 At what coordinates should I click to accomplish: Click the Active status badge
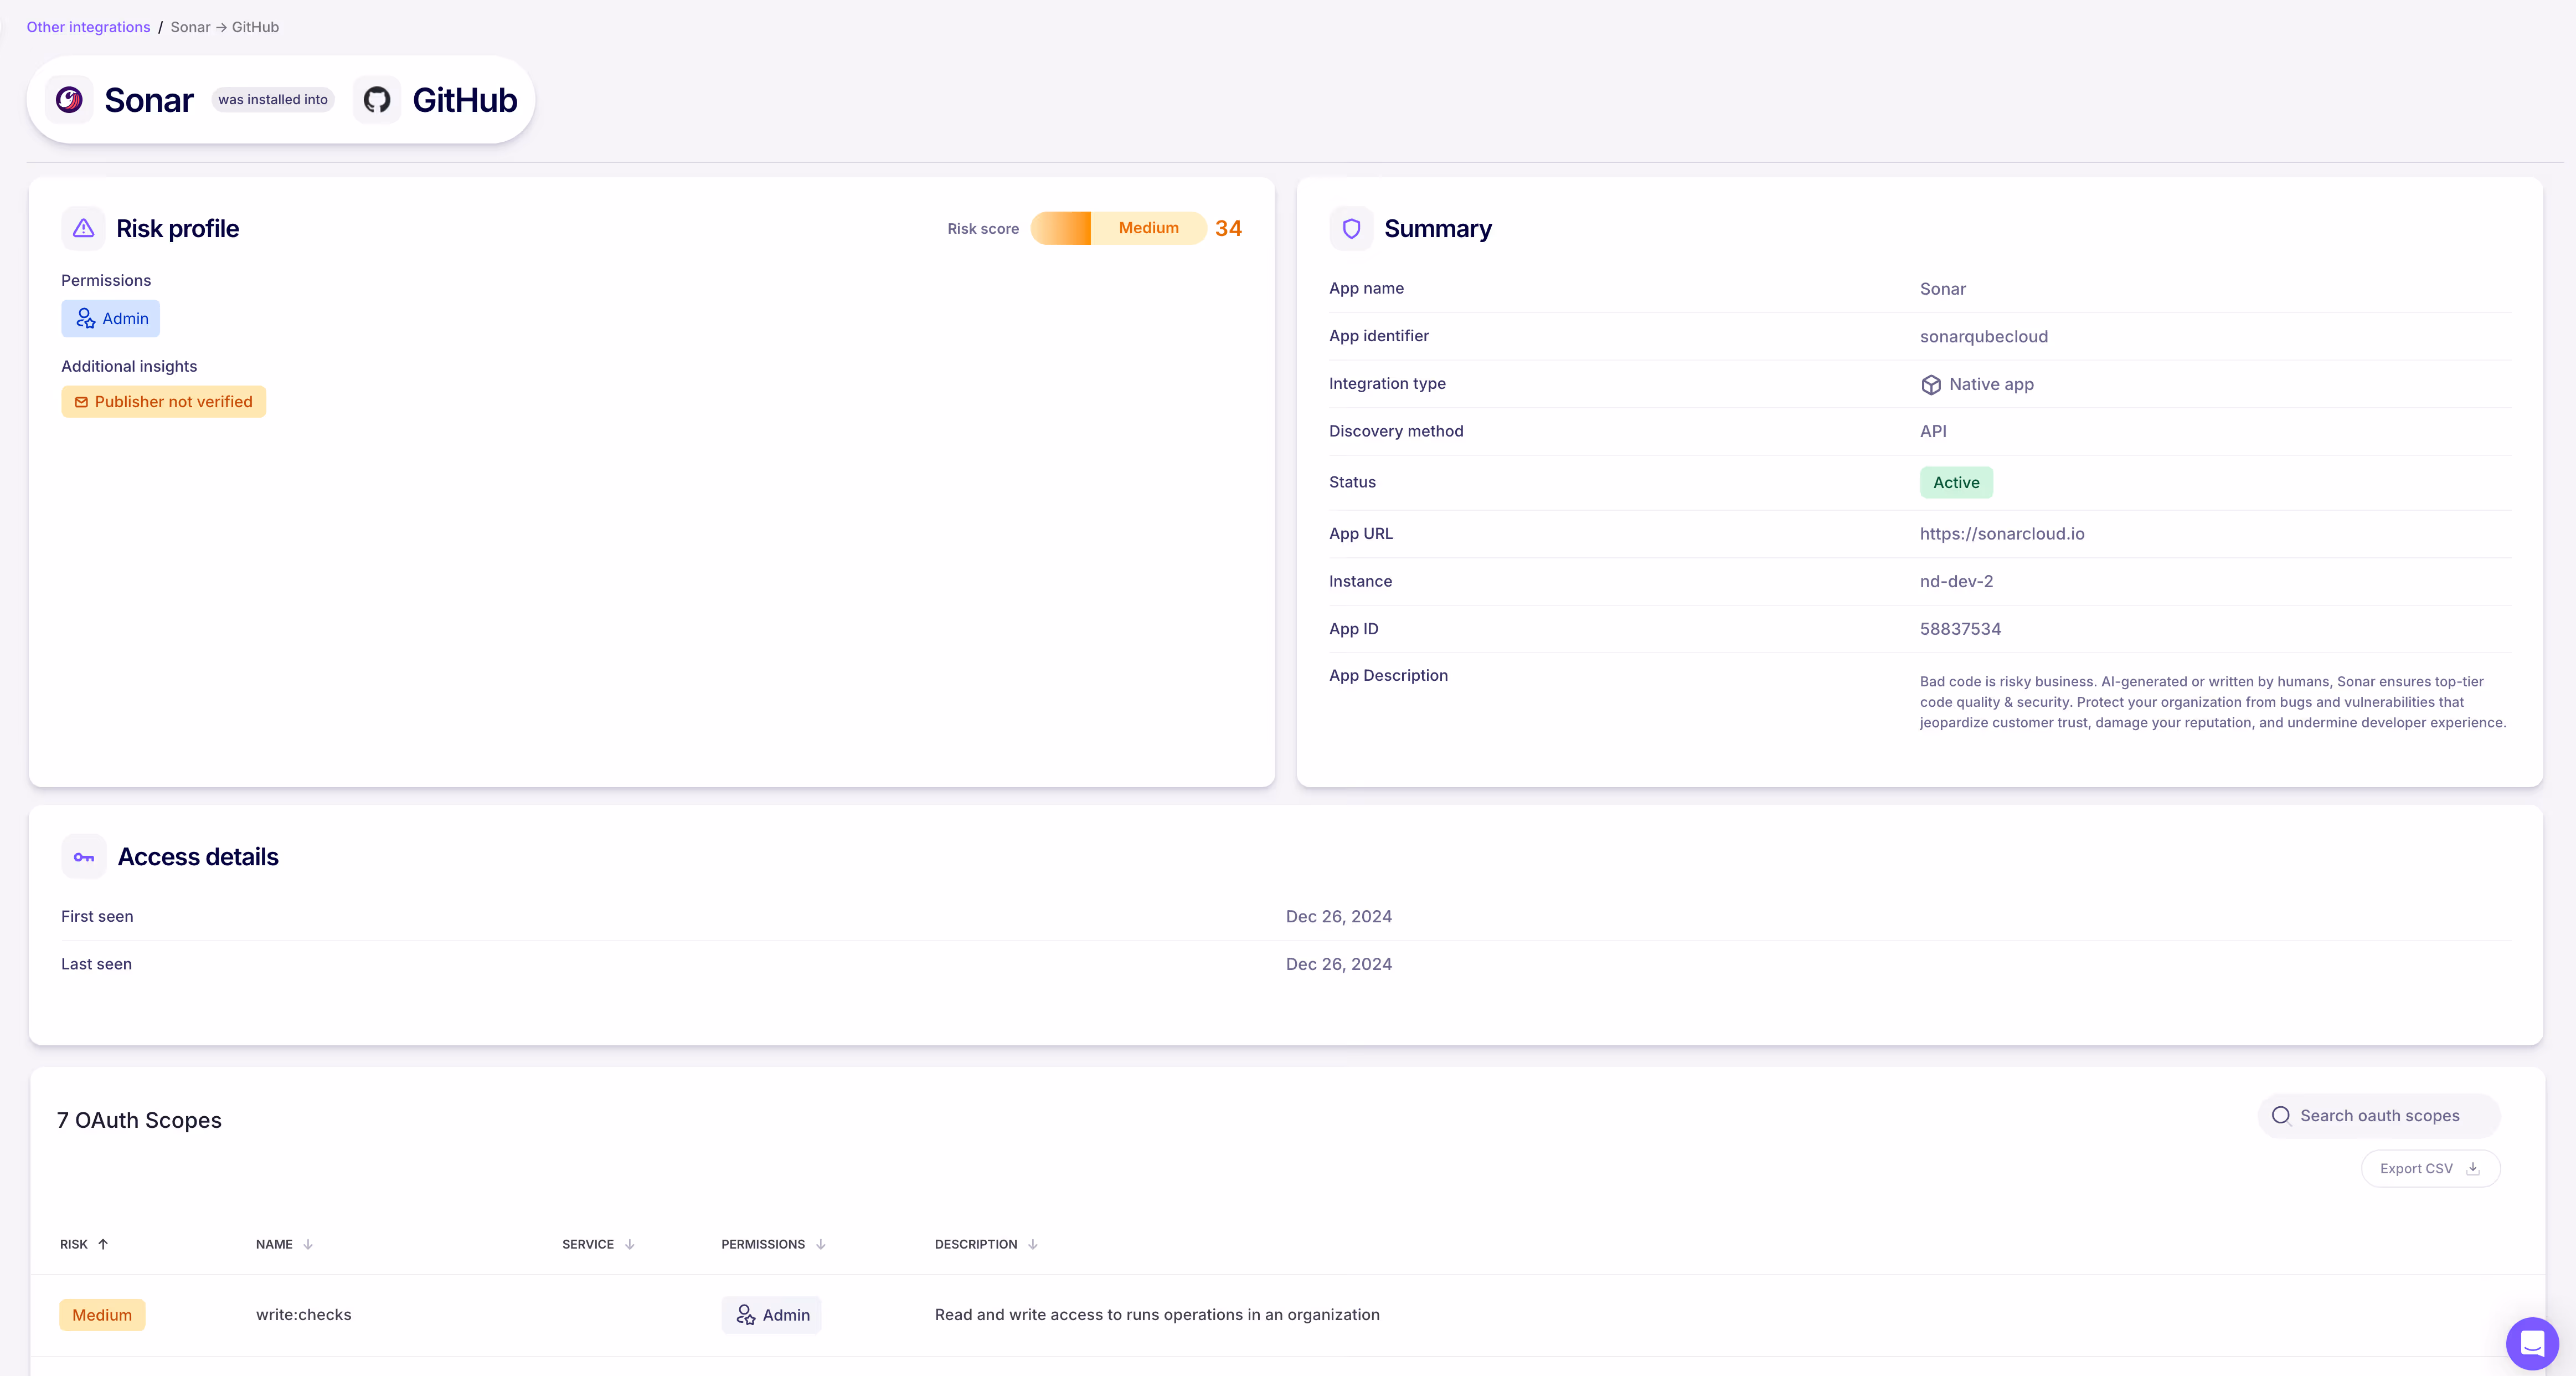pyautogui.click(x=1956, y=482)
